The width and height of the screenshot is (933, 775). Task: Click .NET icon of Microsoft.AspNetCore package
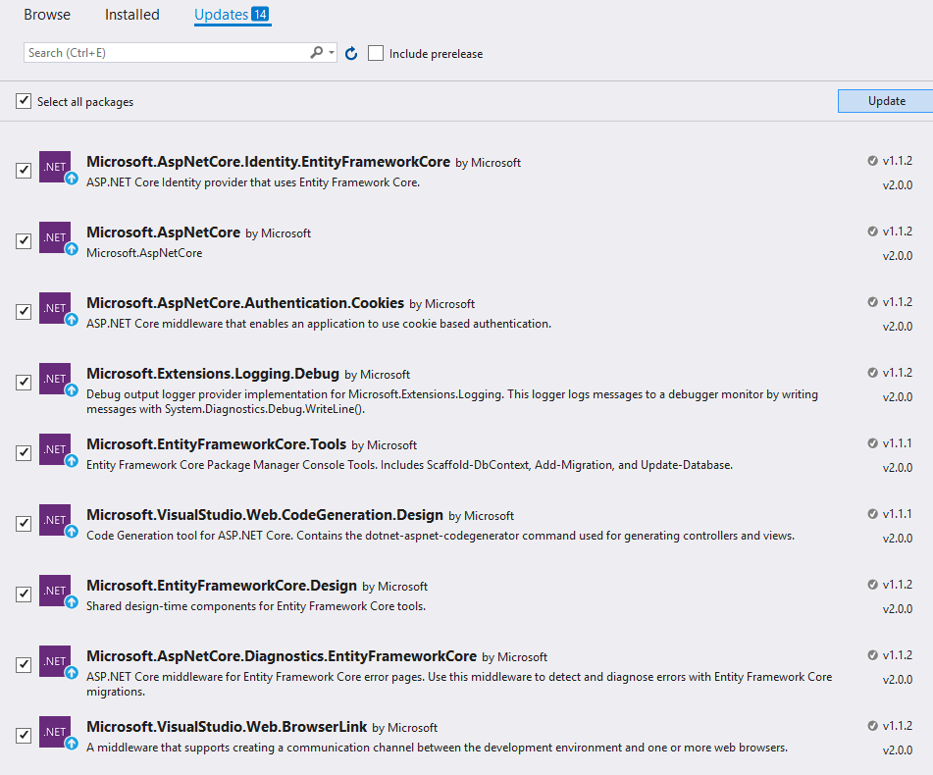(x=55, y=237)
